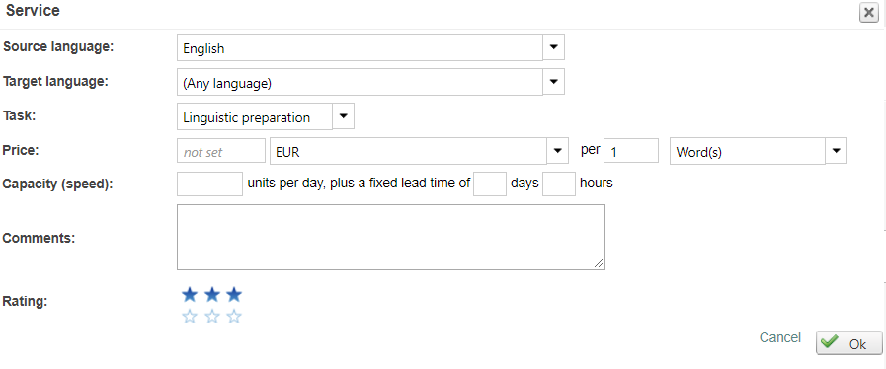
Task: Expand the Target language dropdown arrow
Action: pos(554,82)
